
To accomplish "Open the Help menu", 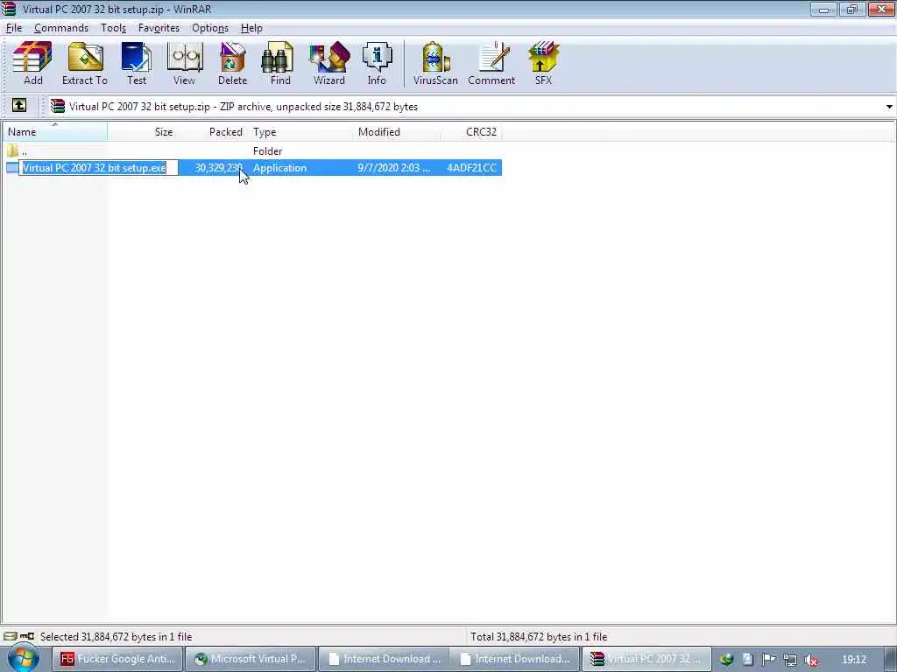I will tap(251, 28).
